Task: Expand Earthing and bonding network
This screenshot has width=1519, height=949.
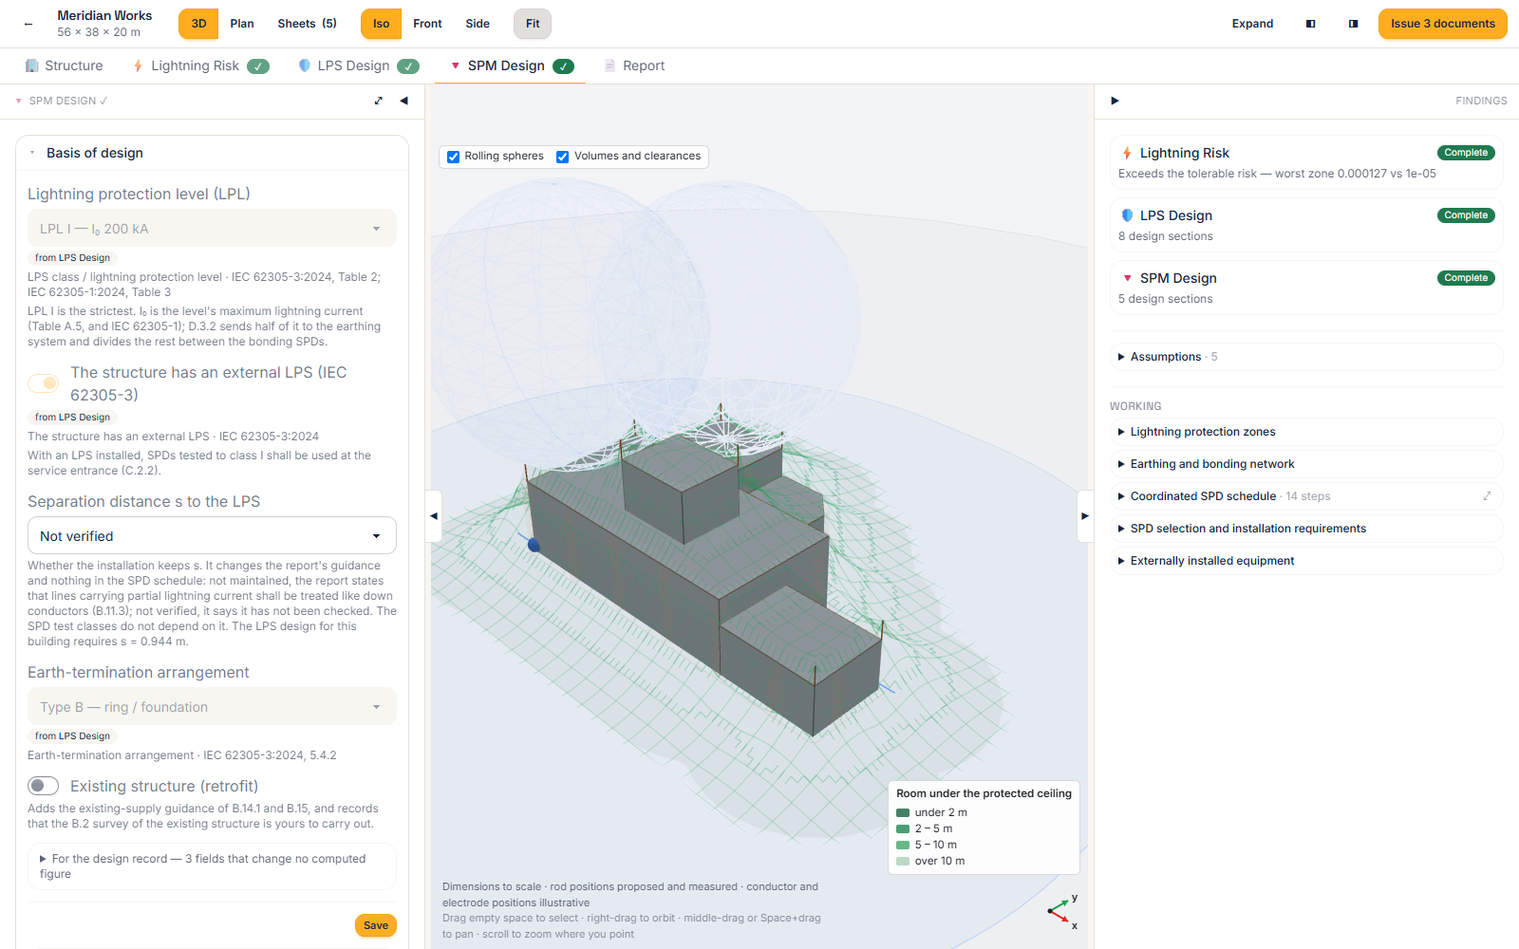Action: 1306,464
